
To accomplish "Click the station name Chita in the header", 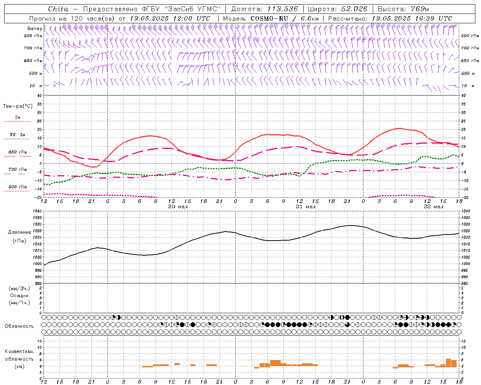I will pyautogui.click(x=58, y=9).
